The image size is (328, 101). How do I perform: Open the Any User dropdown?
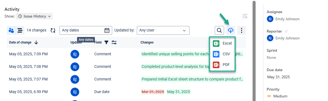tap(163, 30)
